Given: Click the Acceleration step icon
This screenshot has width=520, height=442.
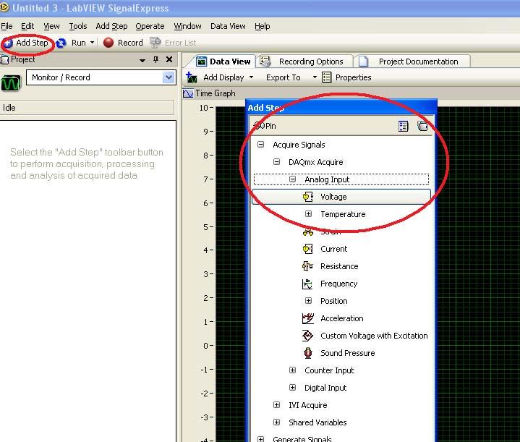Looking at the screenshot, I should pyautogui.click(x=308, y=318).
